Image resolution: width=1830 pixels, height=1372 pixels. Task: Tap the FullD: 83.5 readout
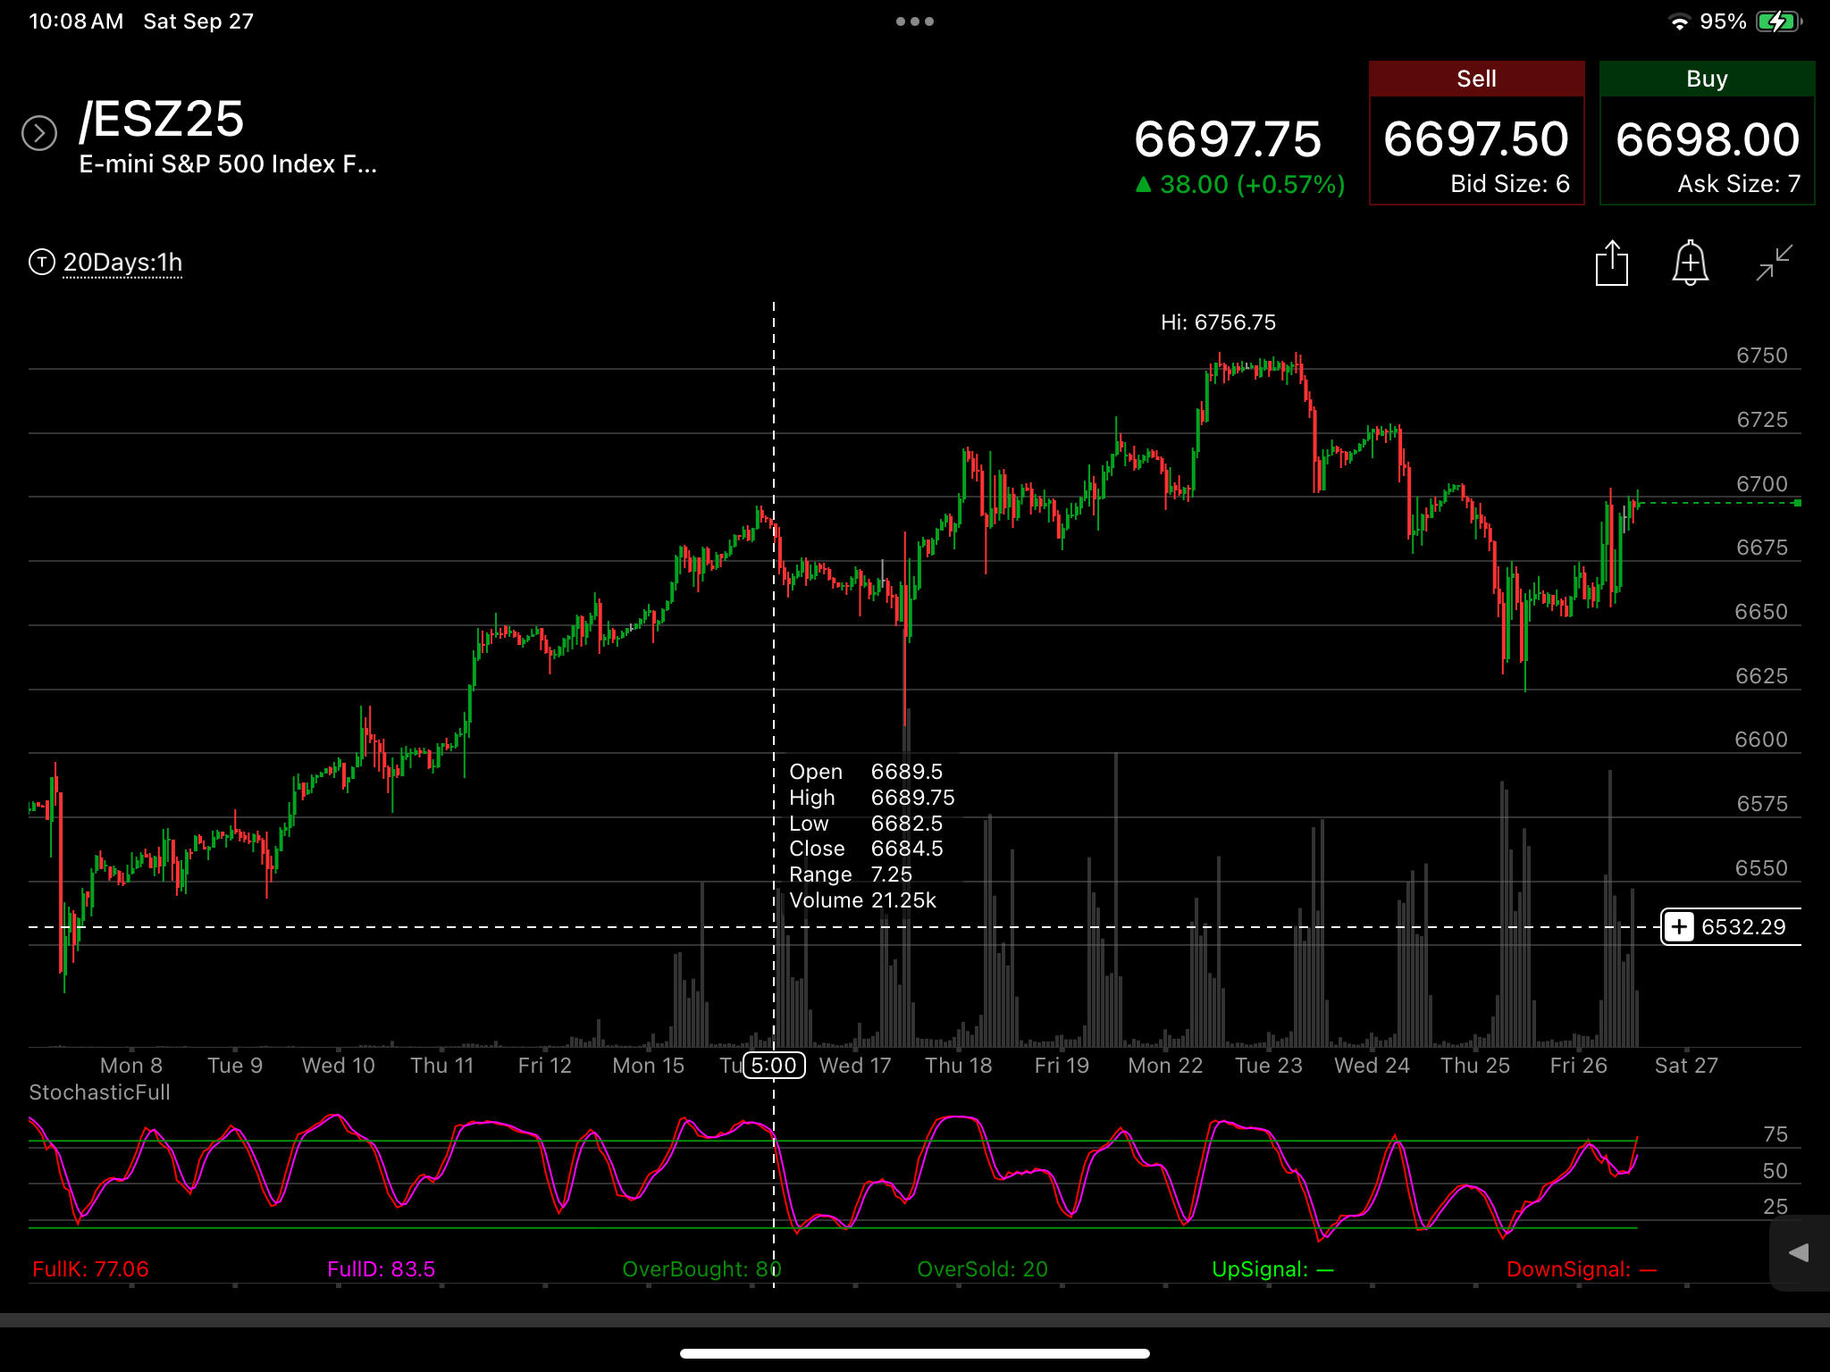[382, 1269]
